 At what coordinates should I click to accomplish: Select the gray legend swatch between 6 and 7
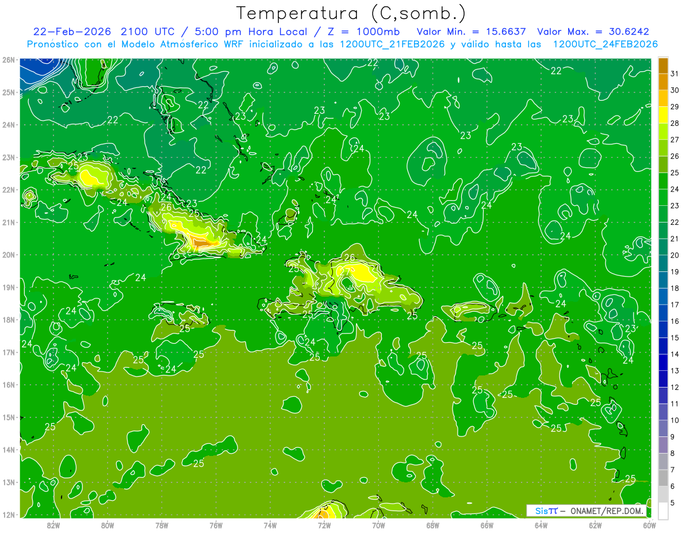[x=662, y=478]
